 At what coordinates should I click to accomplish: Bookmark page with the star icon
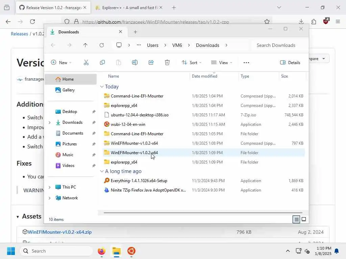point(267,22)
